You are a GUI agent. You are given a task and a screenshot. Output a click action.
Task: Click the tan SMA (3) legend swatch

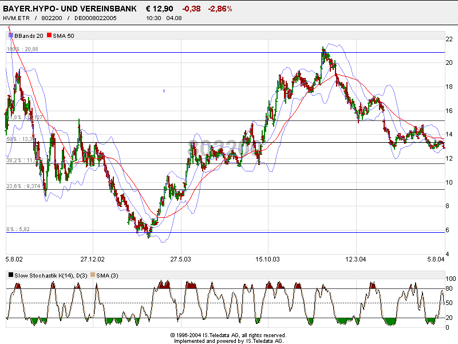pos(93,275)
